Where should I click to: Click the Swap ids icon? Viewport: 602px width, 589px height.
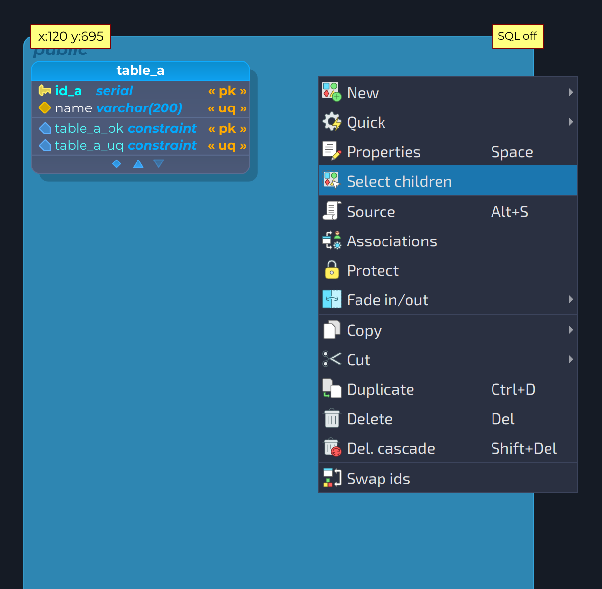[331, 478]
